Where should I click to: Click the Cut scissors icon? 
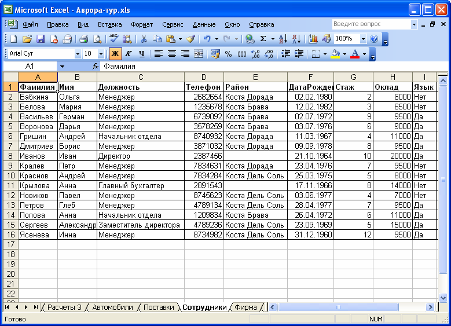coord(144,39)
